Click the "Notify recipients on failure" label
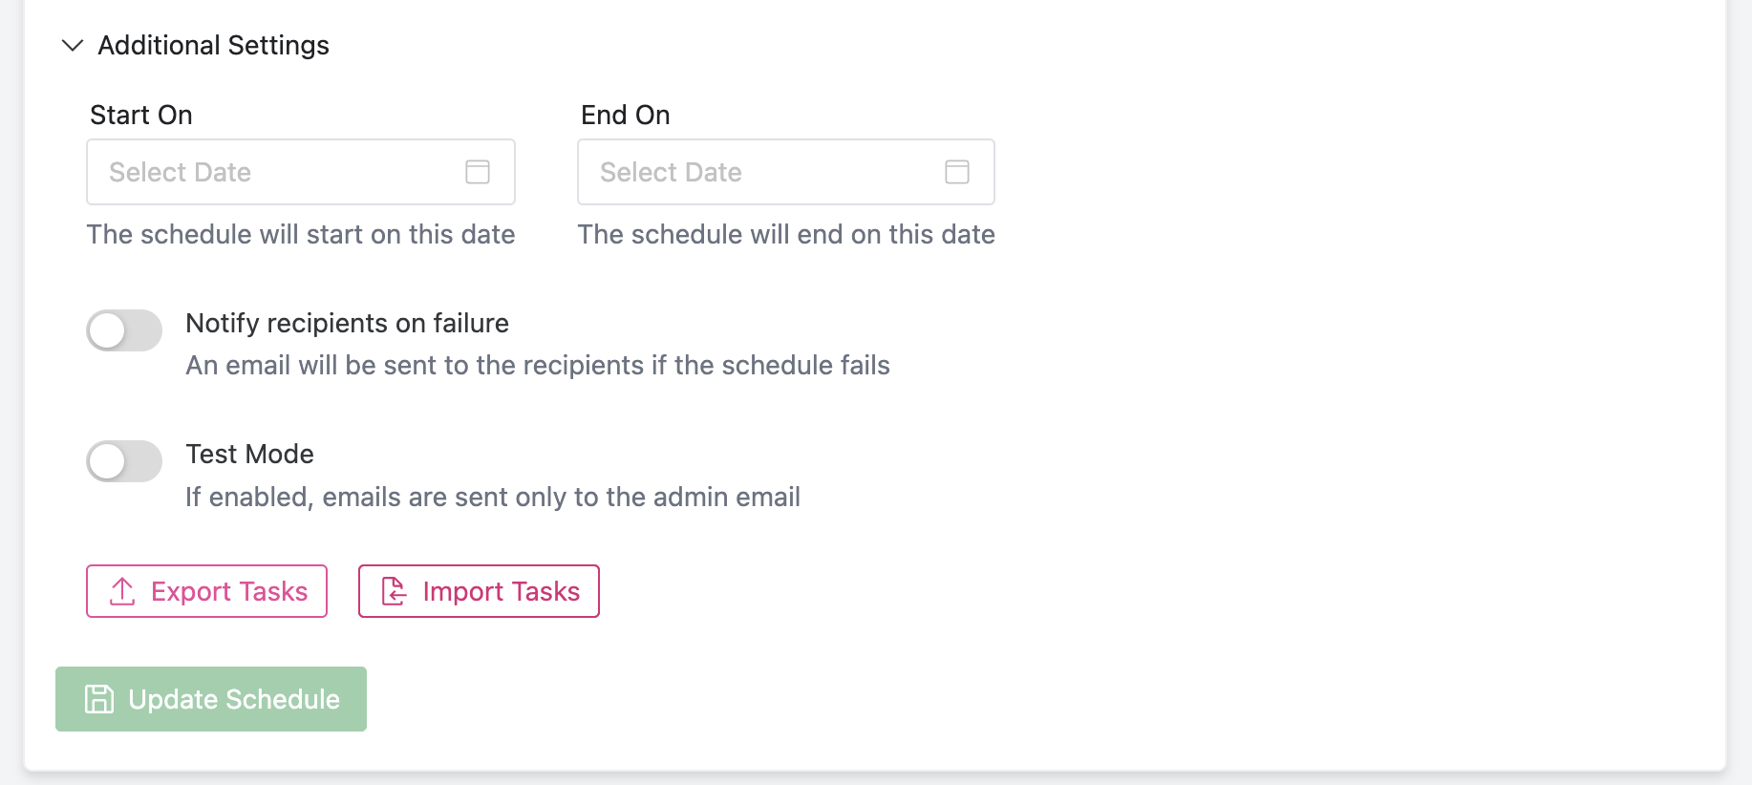 (347, 324)
